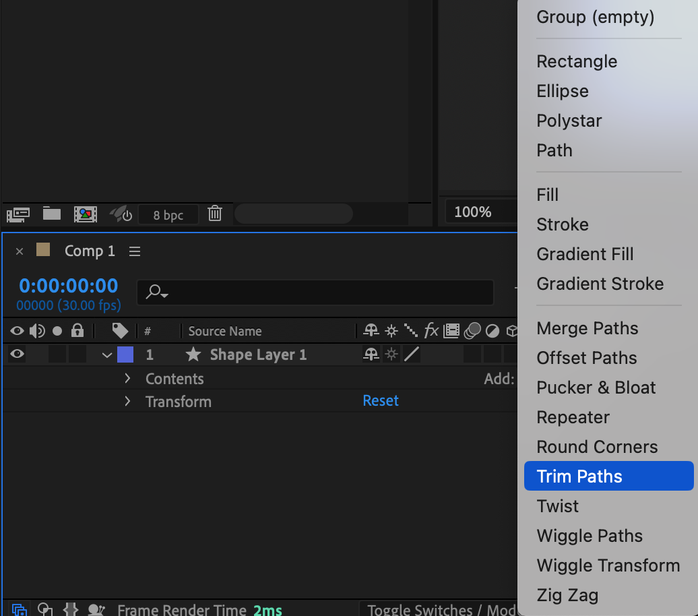Viewport: 698px width, 616px height.
Task: Click the New Composition icon
Action: [x=85, y=214]
